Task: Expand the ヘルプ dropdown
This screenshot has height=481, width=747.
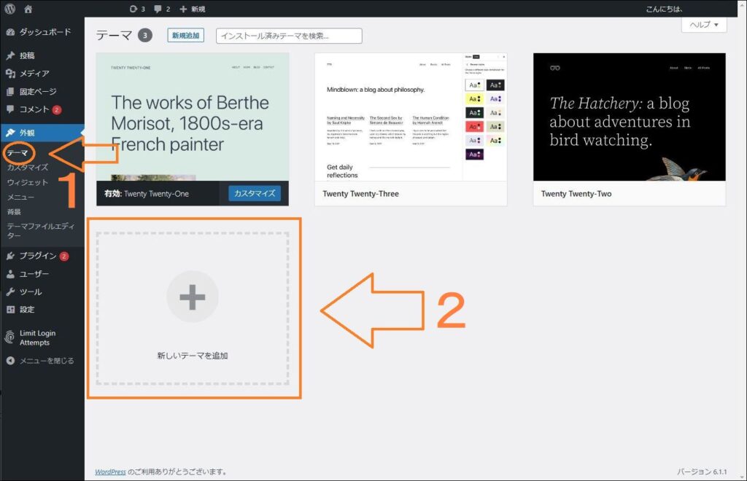Action: 704,25
